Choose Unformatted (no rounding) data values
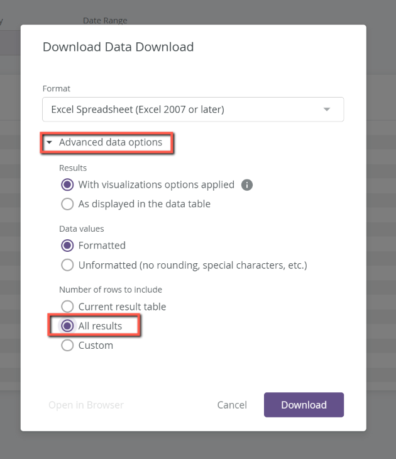The height and width of the screenshot is (459, 396). tap(67, 265)
